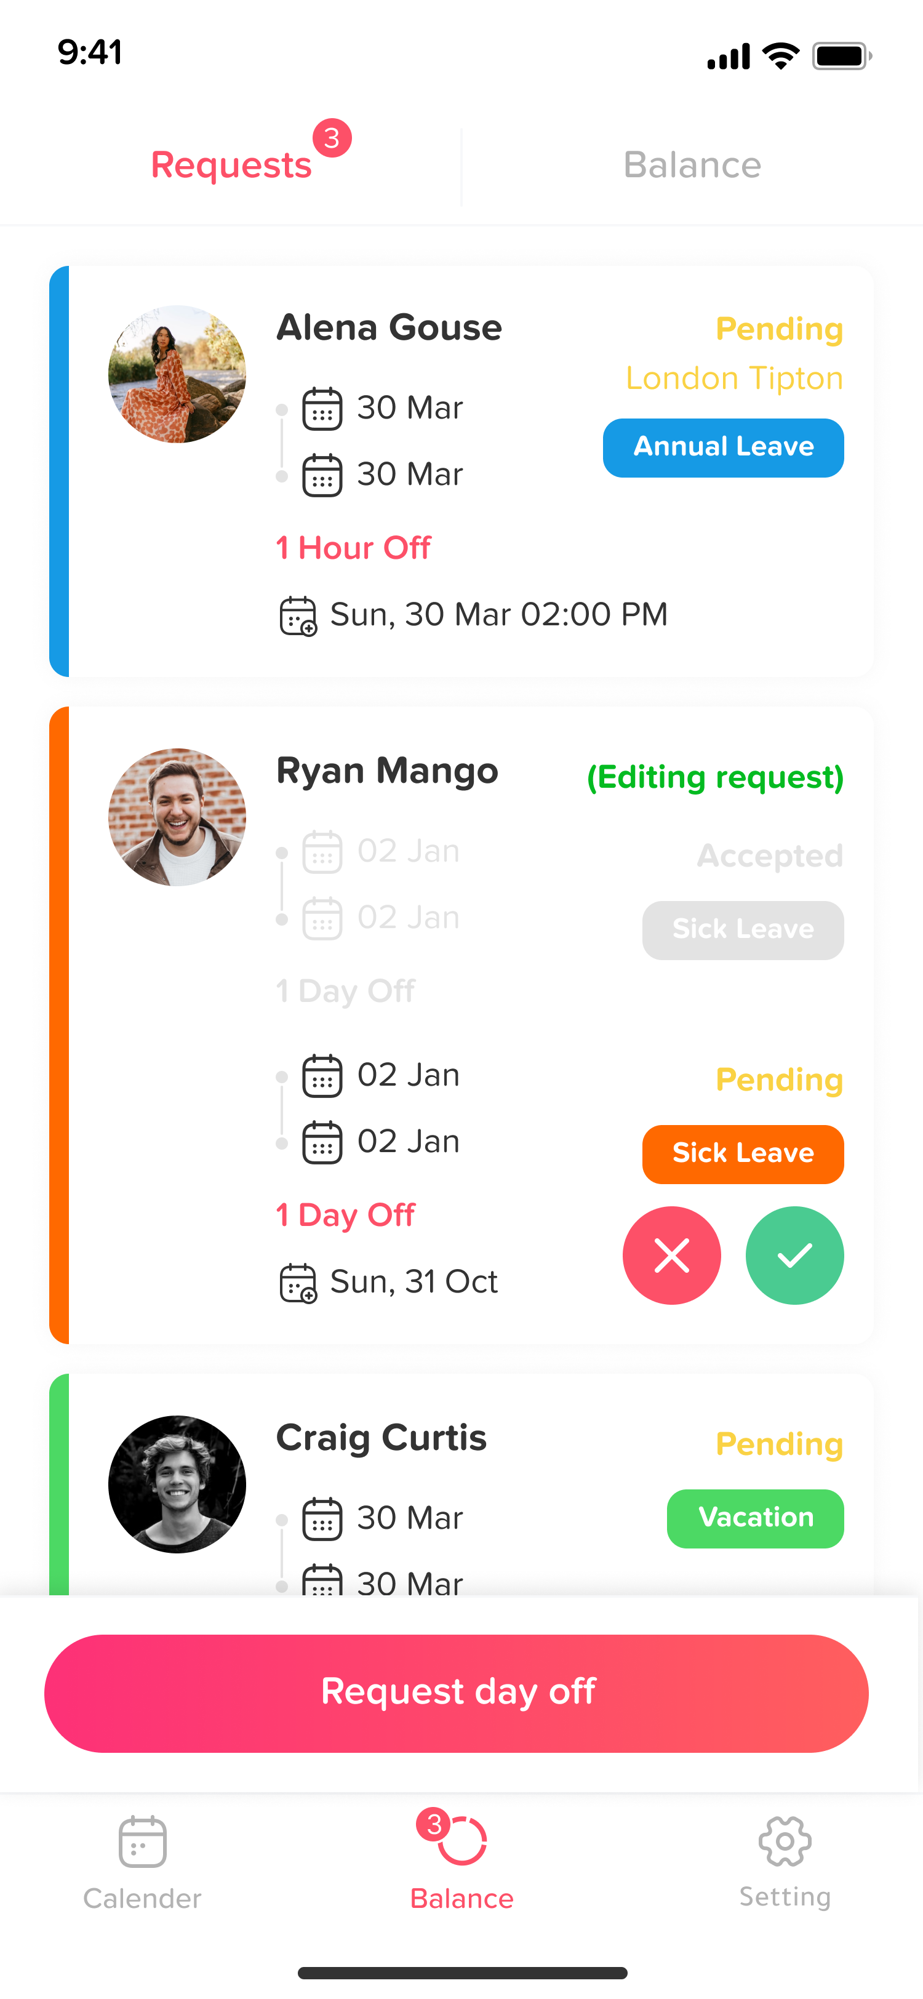Open Ryan Mango's profile photo
Image resolution: width=923 pixels, height=1999 pixels.
[177, 815]
